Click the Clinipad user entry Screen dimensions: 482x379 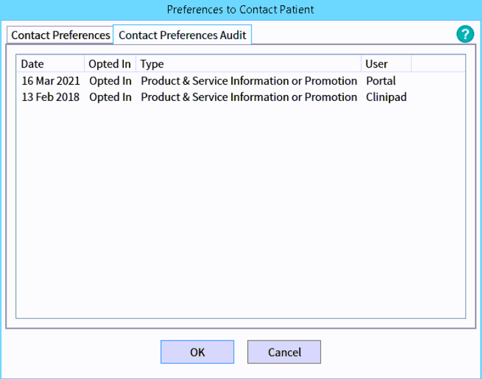386,97
